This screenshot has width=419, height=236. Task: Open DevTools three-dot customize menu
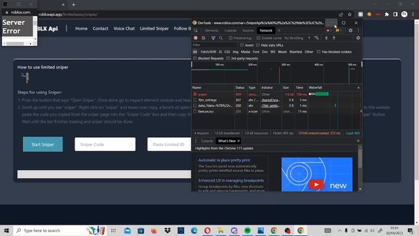point(358,31)
